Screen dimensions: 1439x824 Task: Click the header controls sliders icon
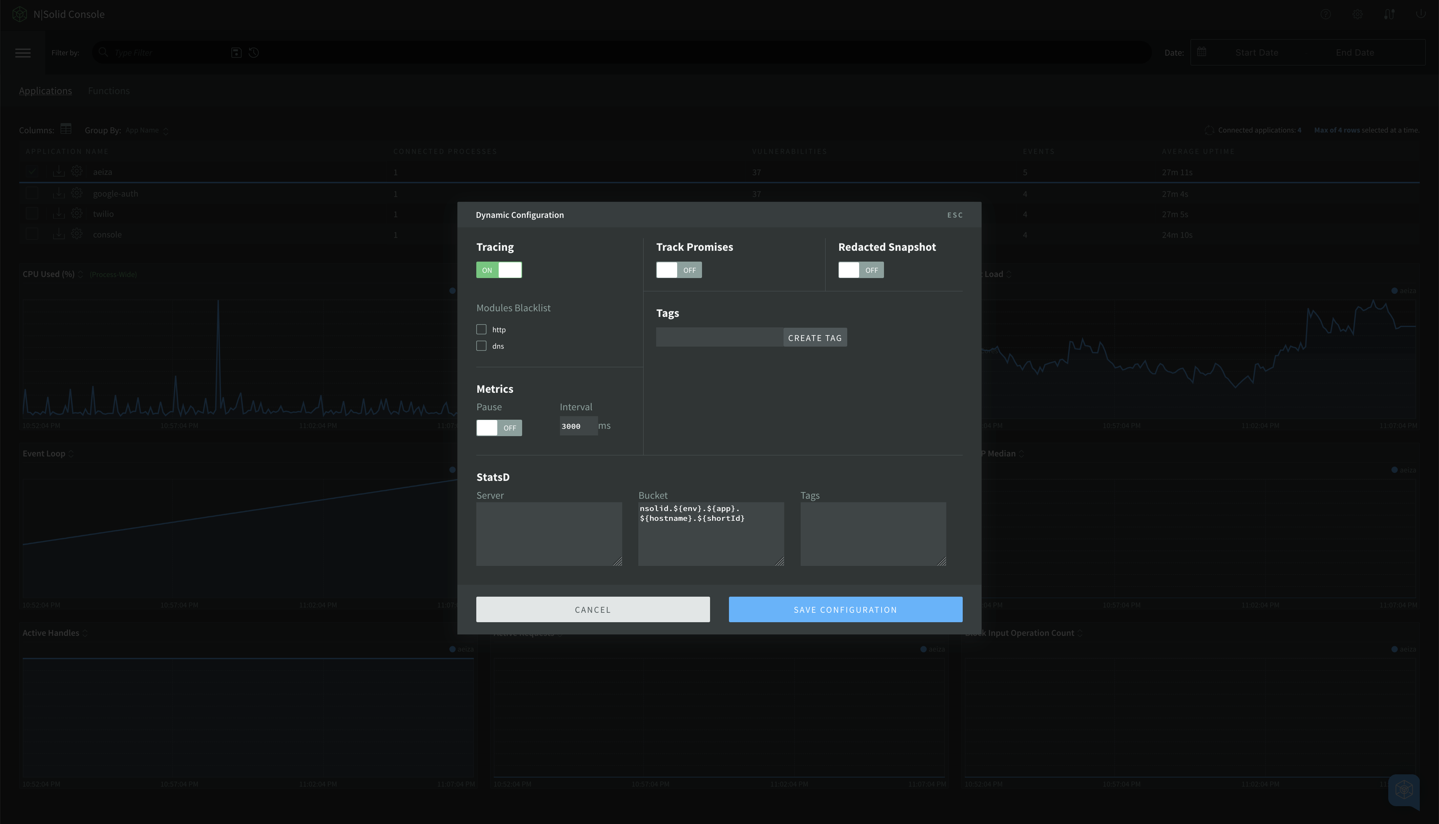1389,14
